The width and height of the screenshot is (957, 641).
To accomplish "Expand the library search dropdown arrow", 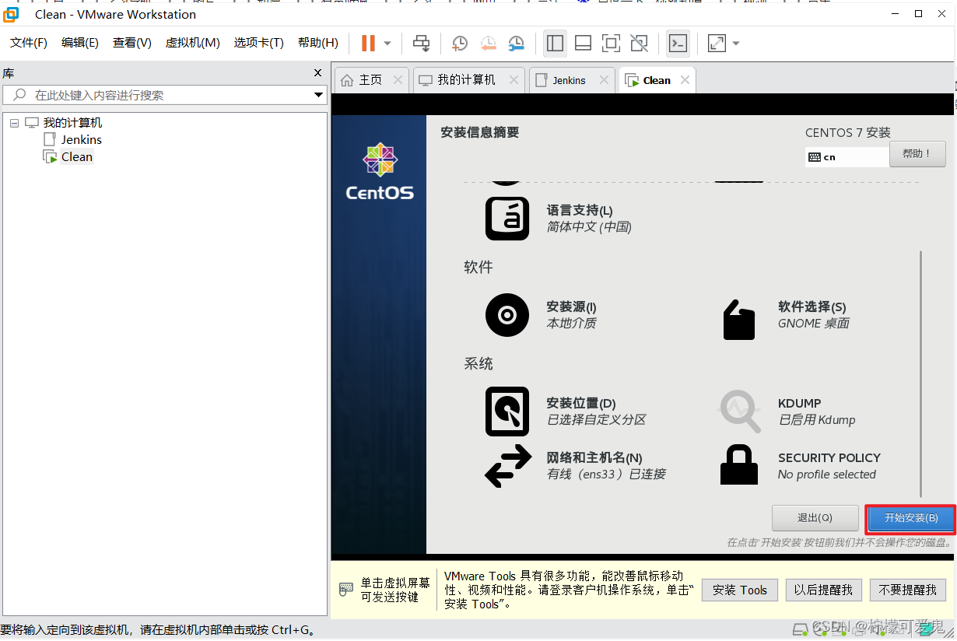I will (319, 95).
